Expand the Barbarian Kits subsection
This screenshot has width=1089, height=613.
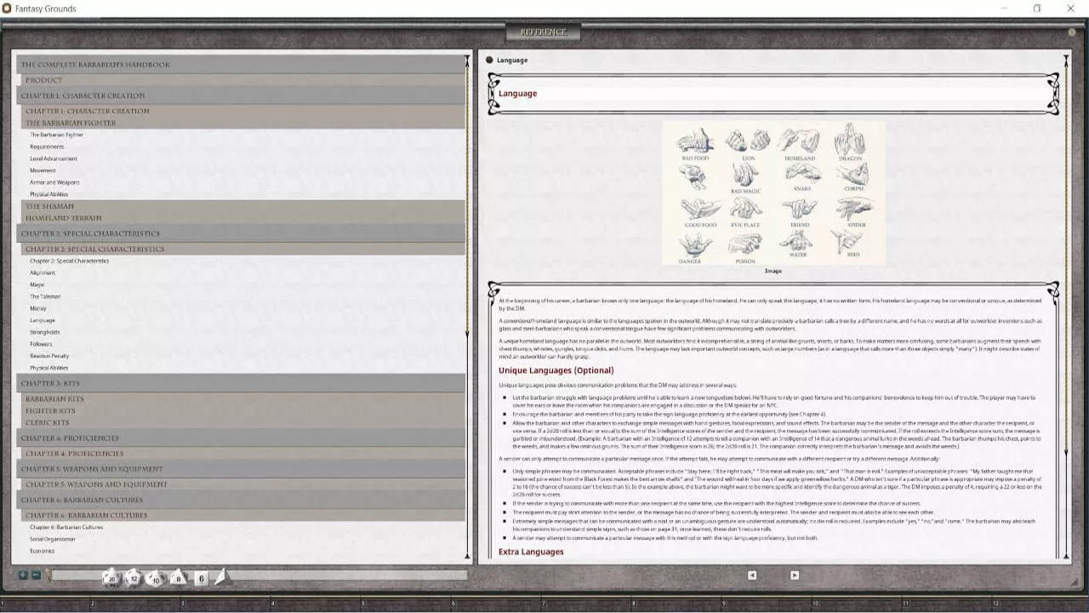pos(242,398)
